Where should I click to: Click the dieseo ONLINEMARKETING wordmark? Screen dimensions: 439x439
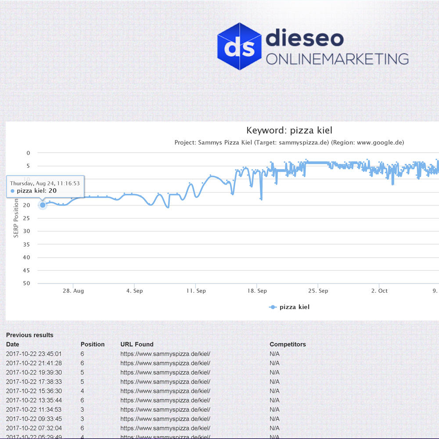point(337,47)
